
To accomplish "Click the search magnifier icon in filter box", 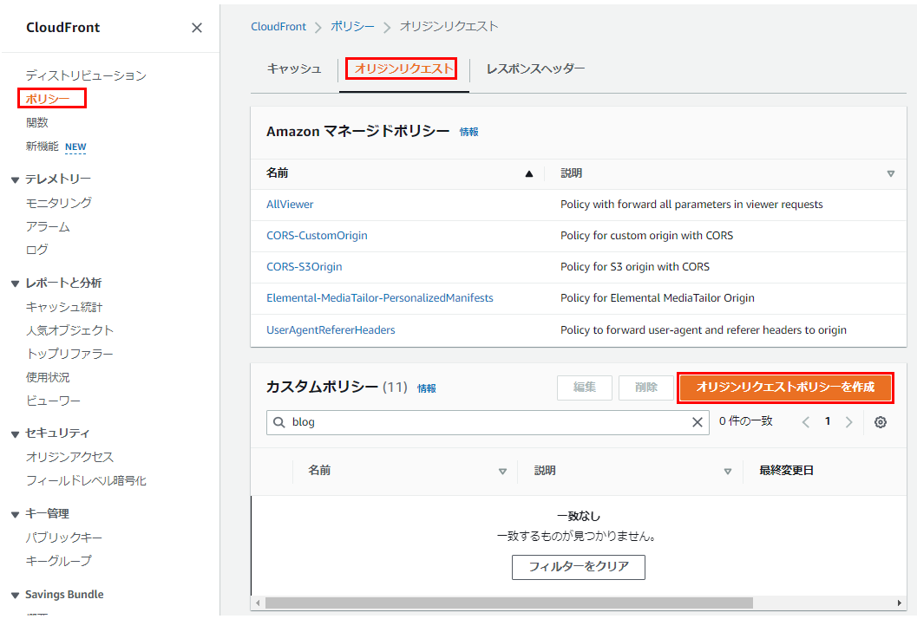I will [279, 422].
